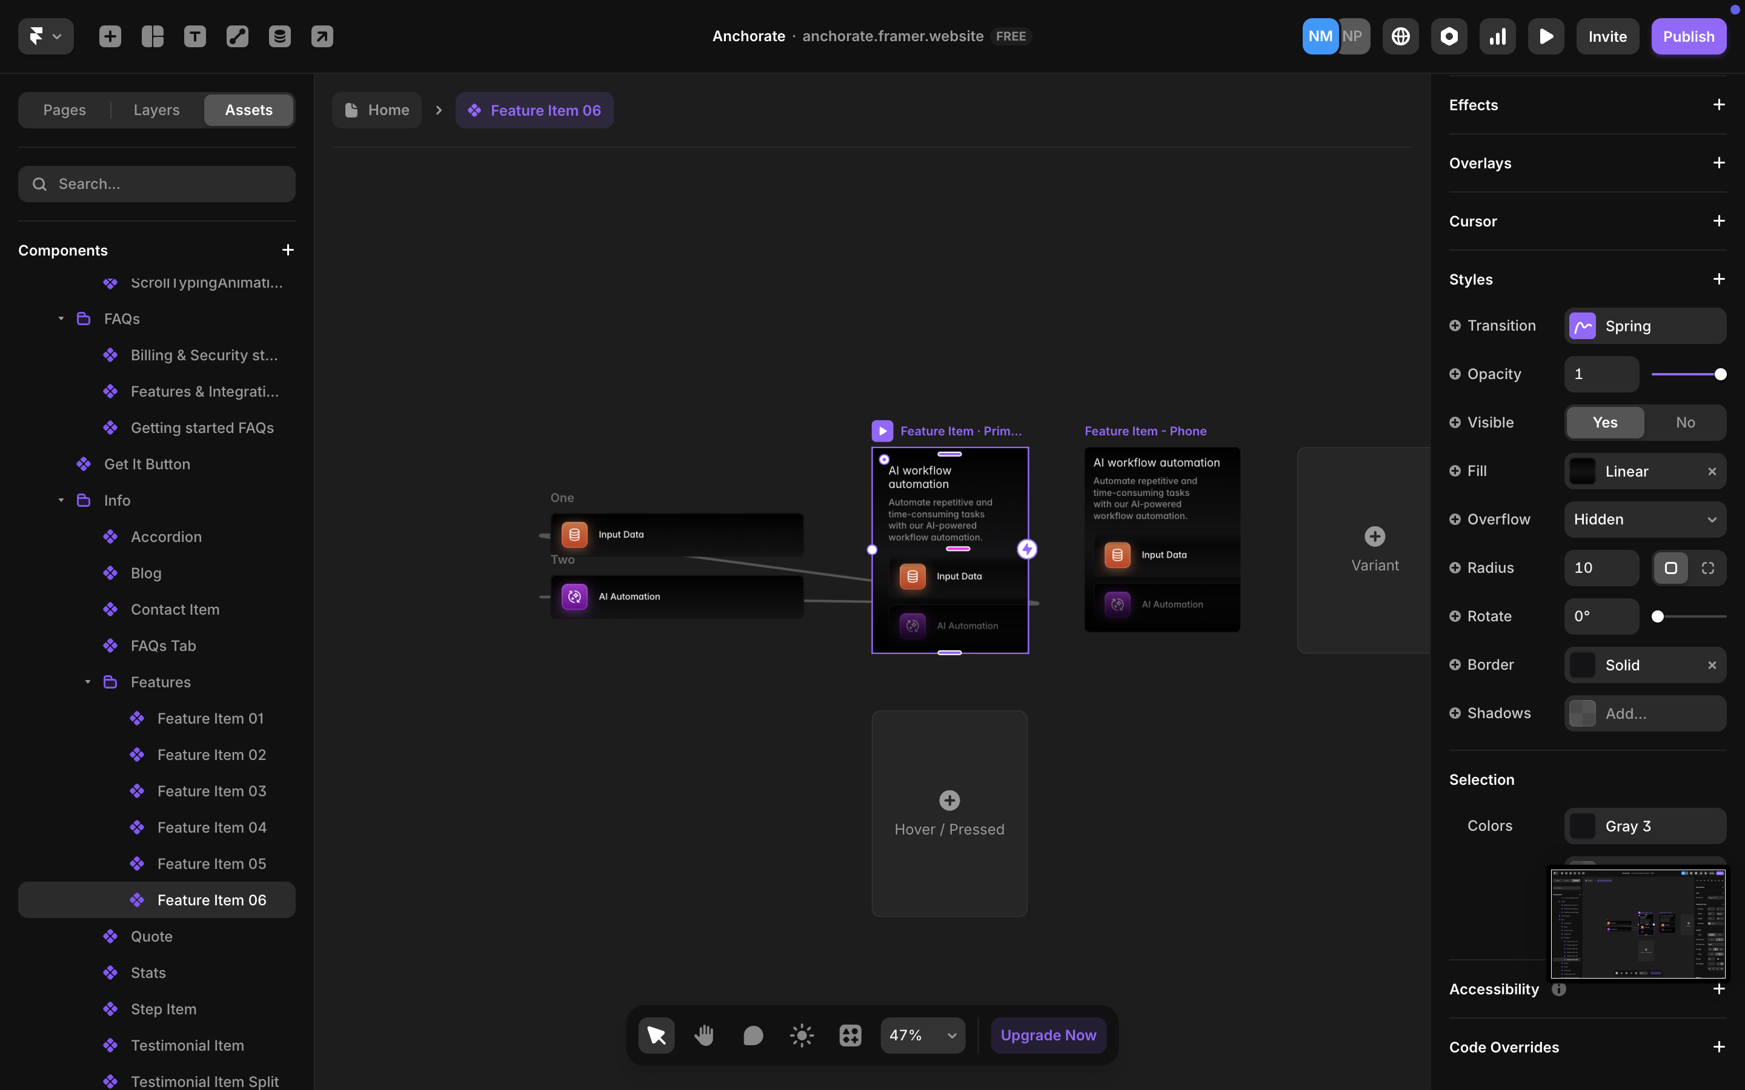The height and width of the screenshot is (1090, 1745).
Task: Collapse the Features folder in Assets
Action: pos(88,681)
